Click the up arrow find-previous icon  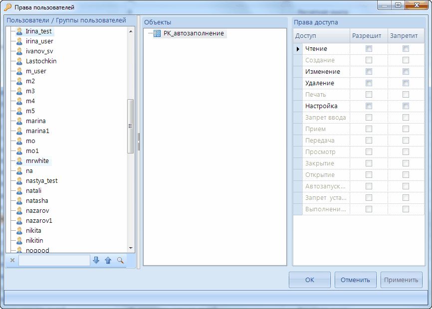click(x=108, y=260)
